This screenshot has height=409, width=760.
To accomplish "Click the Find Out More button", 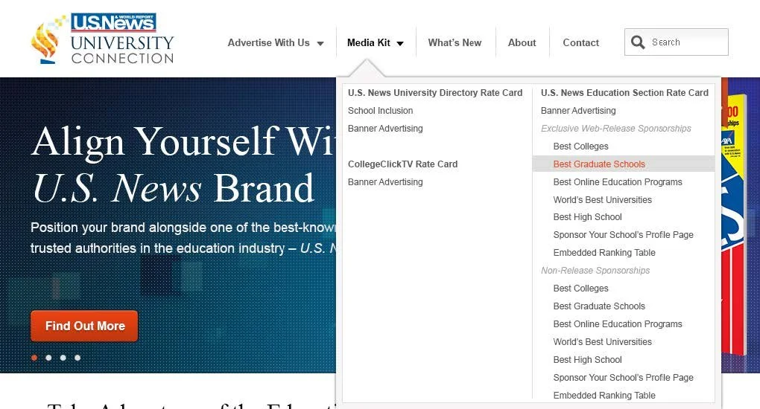I will (x=84, y=326).
